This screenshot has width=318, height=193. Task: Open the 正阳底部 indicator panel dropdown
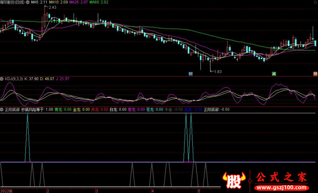coord(2,109)
